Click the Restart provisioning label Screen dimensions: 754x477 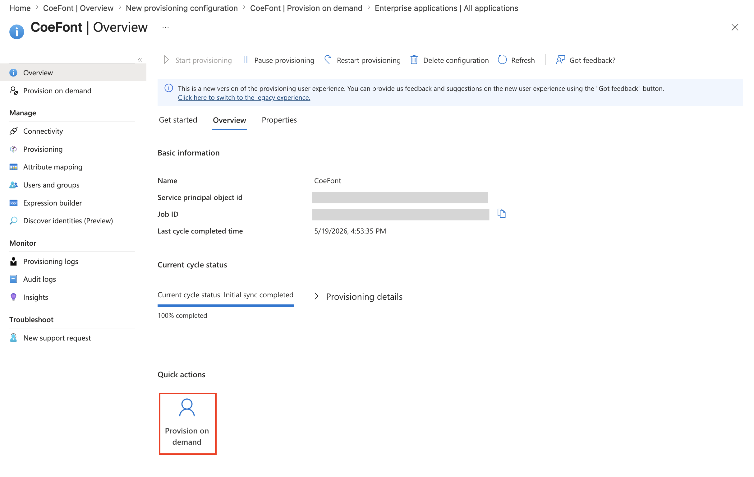[x=369, y=60]
